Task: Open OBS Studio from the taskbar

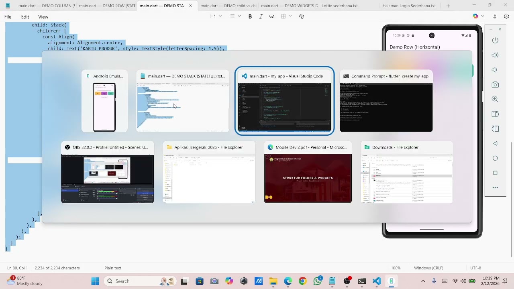Action: point(347,281)
